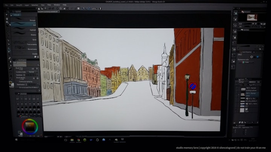Click the Navigator thumbnail preview
The height and width of the screenshot is (152, 271).
click(251, 17)
